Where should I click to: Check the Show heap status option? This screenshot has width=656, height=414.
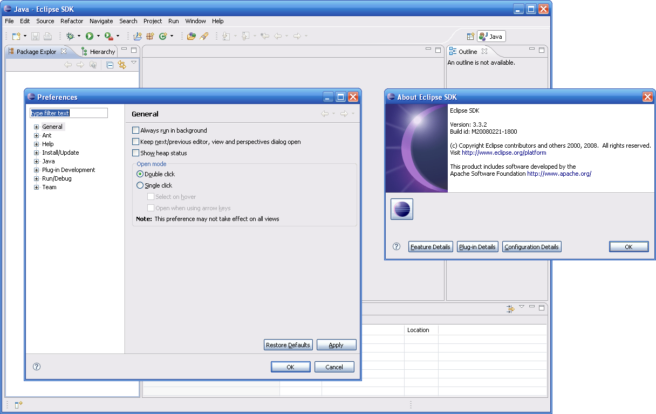pyautogui.click(x=136, y=153)
